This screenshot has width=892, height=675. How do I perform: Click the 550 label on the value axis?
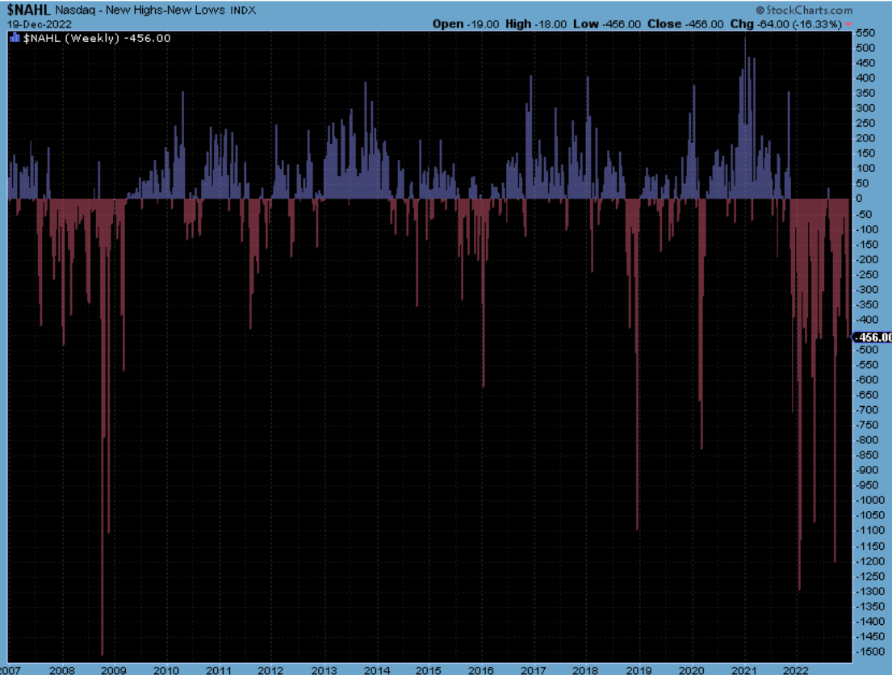pos(865,33)
